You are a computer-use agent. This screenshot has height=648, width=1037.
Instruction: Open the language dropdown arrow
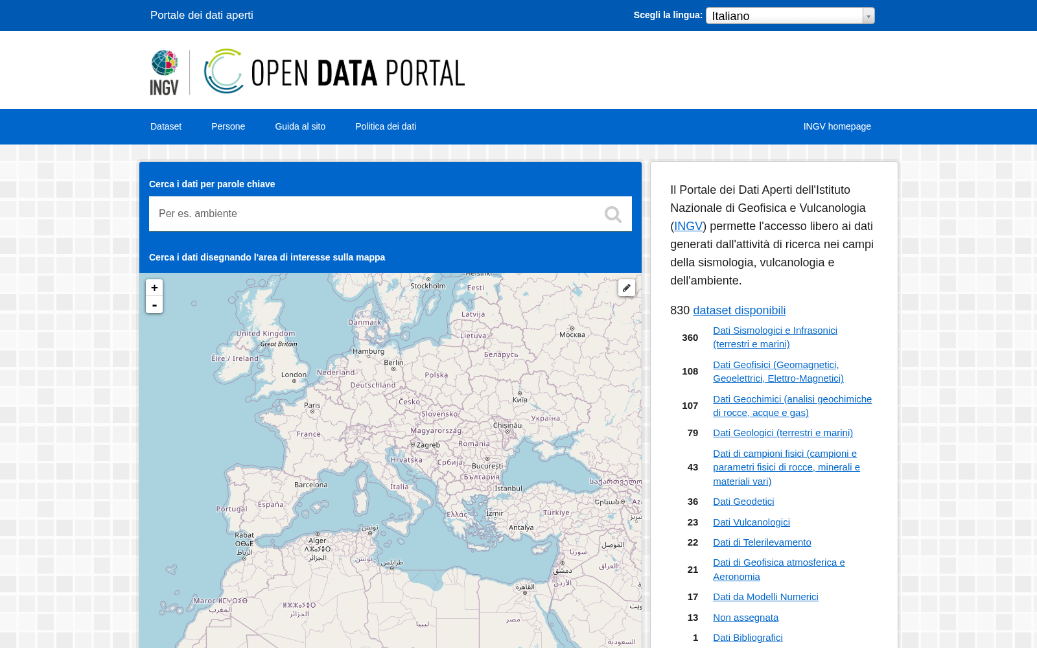coord(868,16)
